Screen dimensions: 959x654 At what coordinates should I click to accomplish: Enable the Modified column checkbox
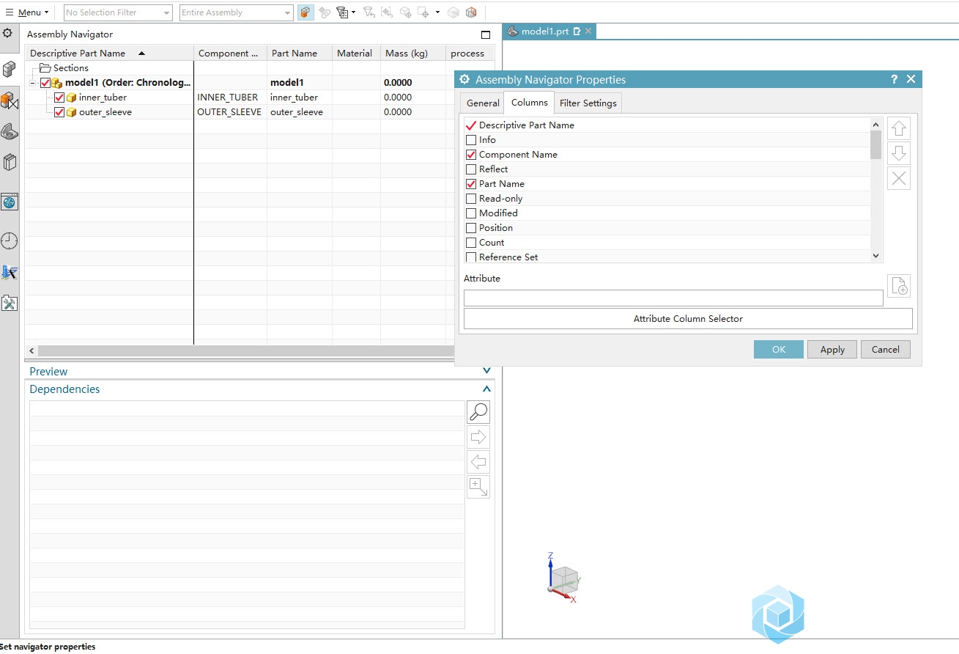click(471, 213)
